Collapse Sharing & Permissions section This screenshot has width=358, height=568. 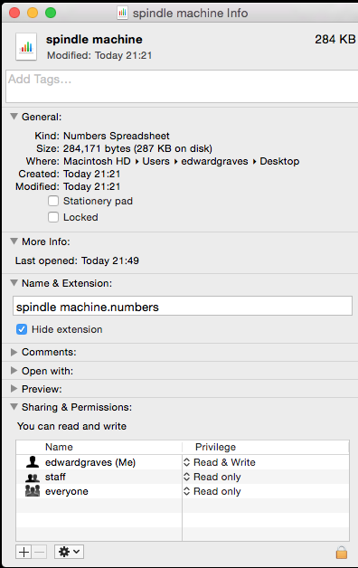pos(14,407)
